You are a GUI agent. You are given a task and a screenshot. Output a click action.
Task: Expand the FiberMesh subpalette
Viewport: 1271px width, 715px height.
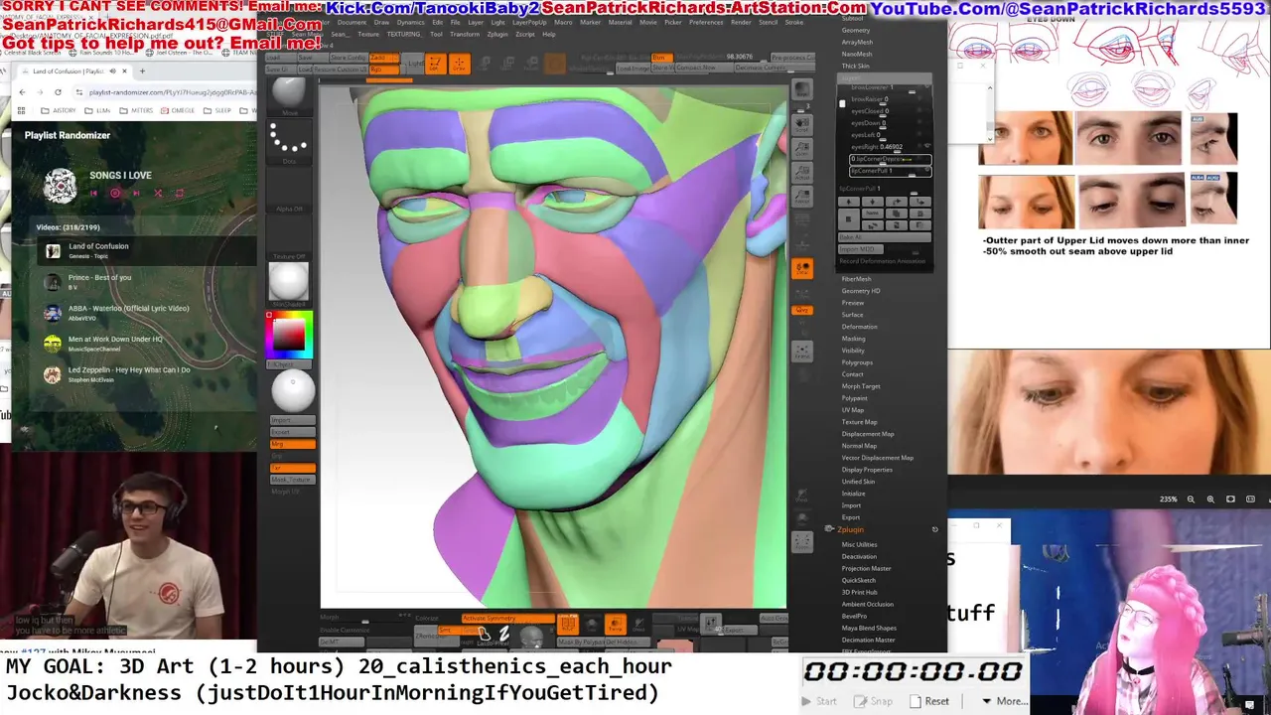point(856,279)
